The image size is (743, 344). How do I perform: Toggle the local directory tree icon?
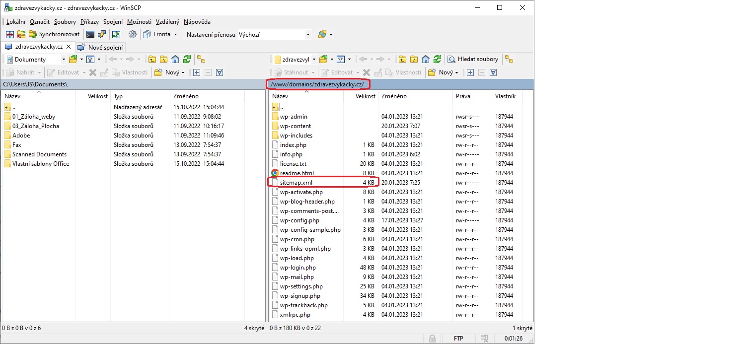pos(201,59)
